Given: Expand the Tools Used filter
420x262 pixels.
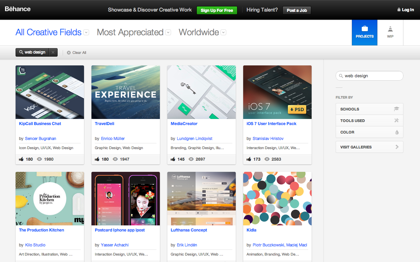Looking at the screenshot, I should tap(369, 121).
